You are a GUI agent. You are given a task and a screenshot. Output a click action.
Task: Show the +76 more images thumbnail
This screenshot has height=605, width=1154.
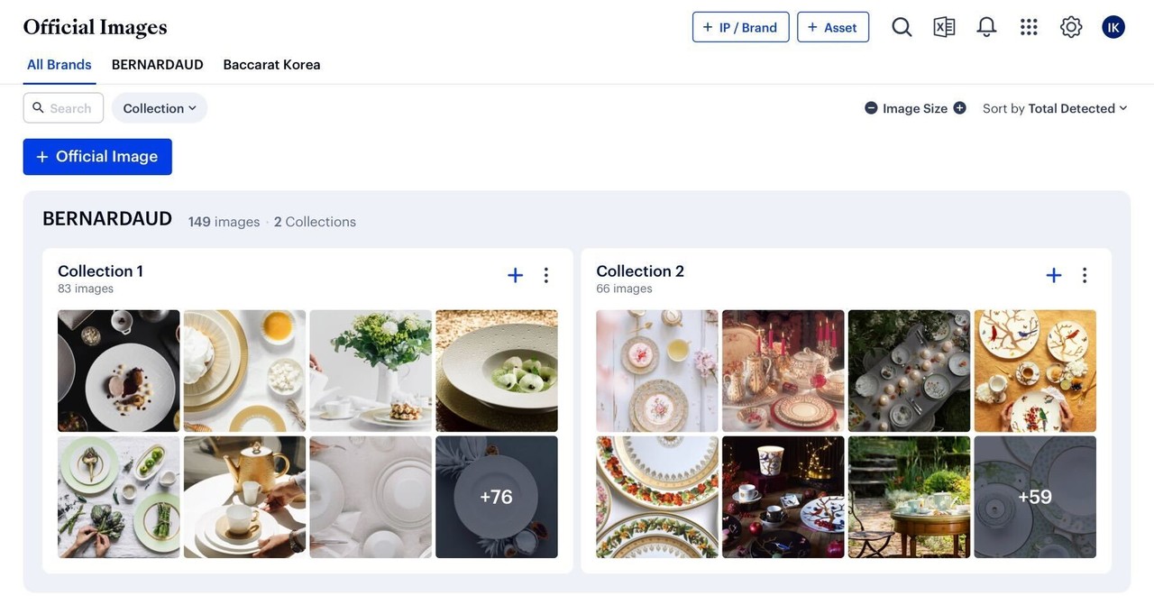[496, 497]
